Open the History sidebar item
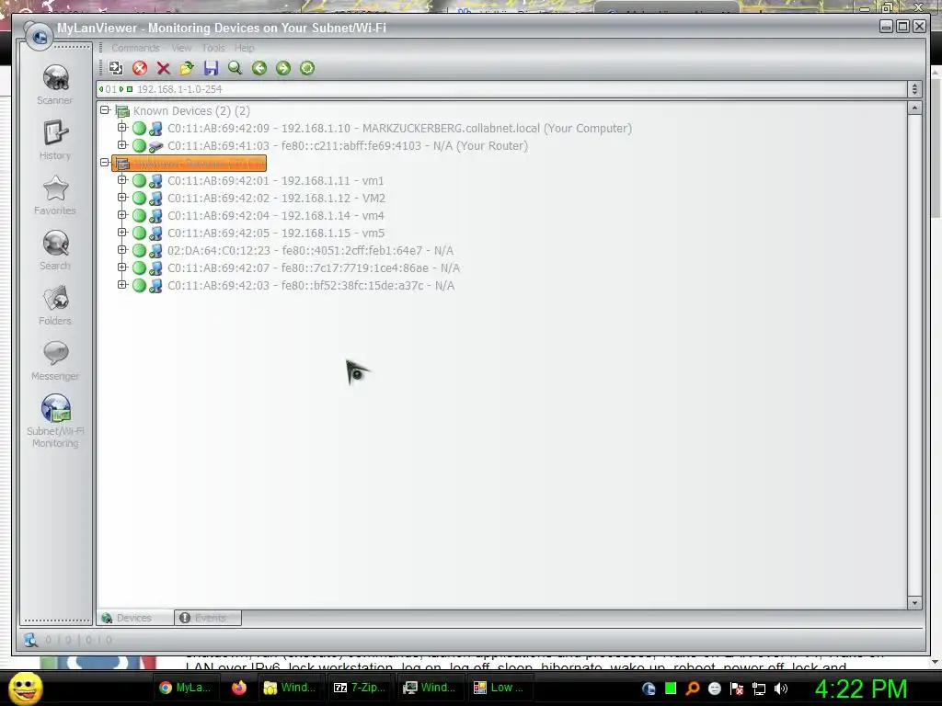942x706 pixels. point(55,140)
